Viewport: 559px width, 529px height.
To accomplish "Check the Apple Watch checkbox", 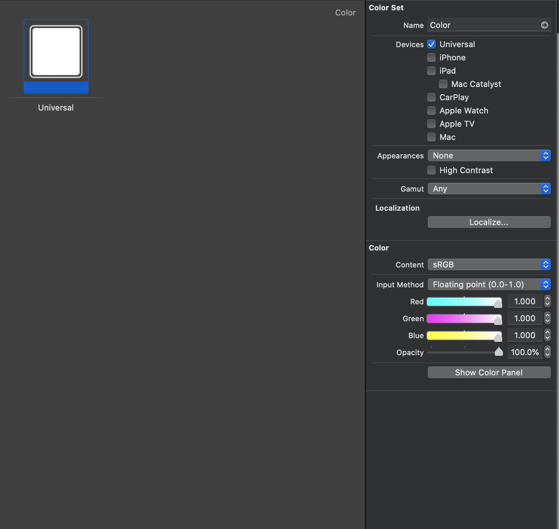I will [x=431, y=111].
